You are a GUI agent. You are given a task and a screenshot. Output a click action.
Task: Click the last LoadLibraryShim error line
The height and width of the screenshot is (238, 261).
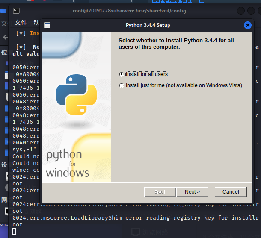pos(136,218)
